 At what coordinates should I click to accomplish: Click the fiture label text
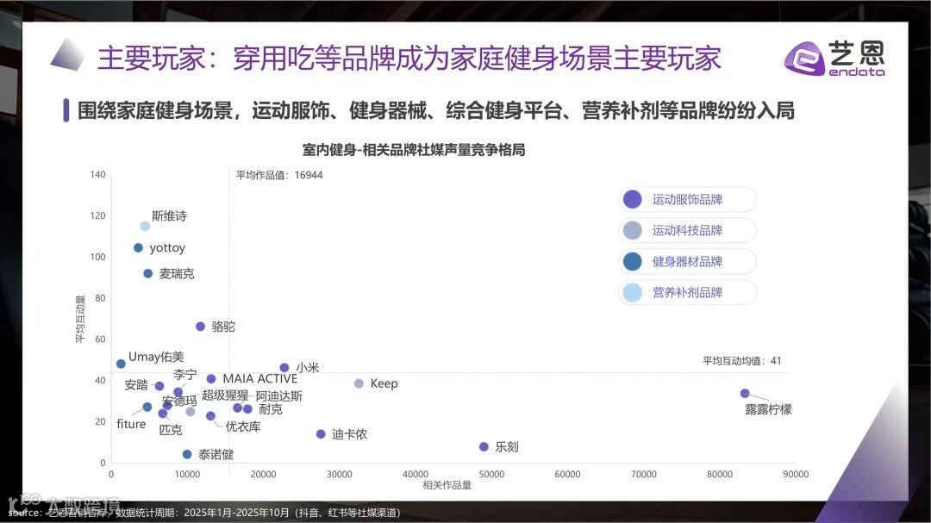tap(131, 424)
